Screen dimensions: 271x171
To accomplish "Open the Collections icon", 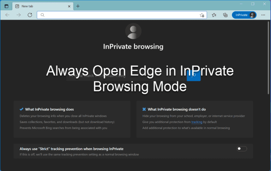I will [x=225, y=15].
